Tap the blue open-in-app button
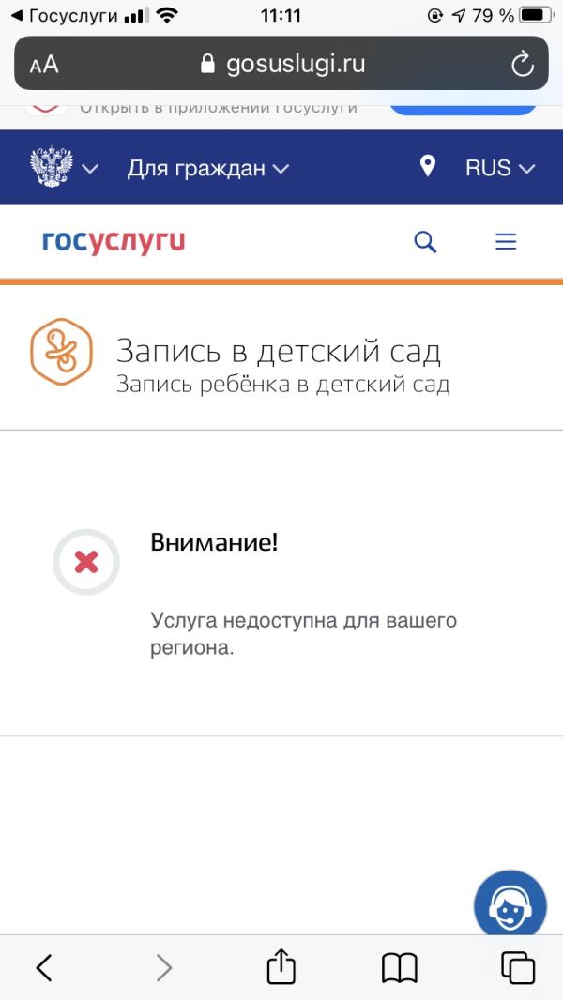 (463, 108)
